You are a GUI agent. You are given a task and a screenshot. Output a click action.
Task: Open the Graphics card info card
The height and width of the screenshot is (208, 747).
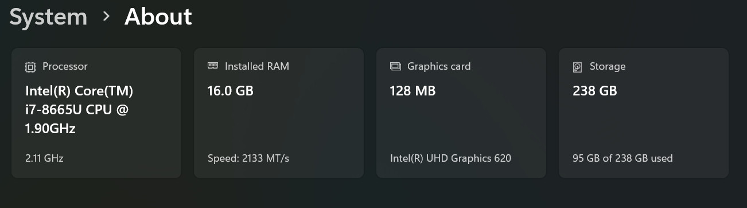pyautogui.click(x=461, y=113)
